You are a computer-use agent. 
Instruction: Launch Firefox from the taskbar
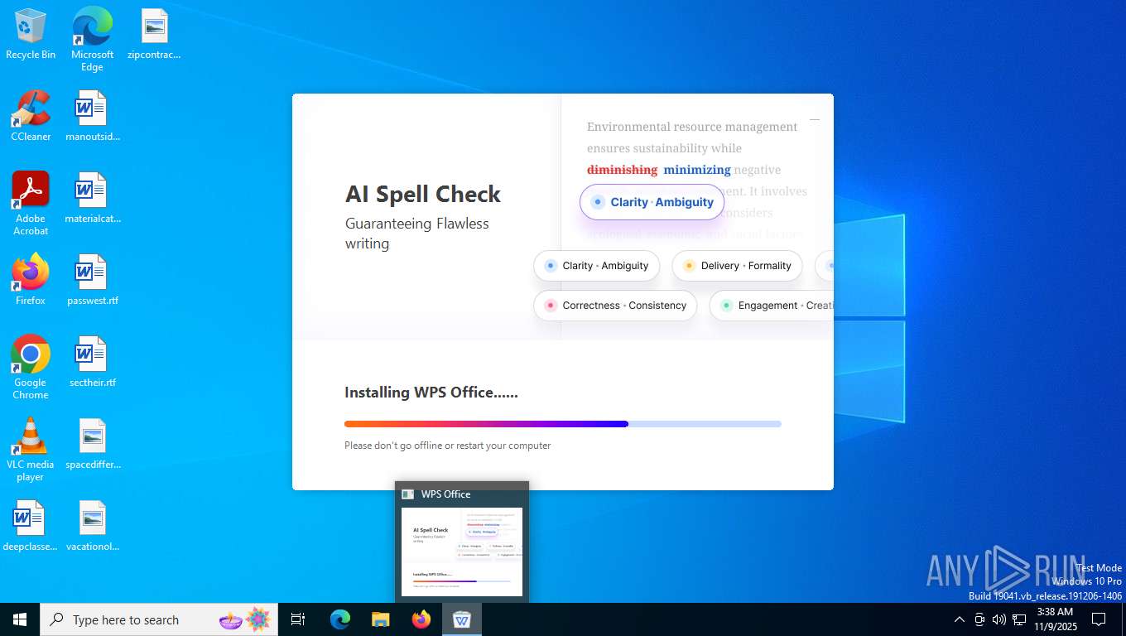421,619
